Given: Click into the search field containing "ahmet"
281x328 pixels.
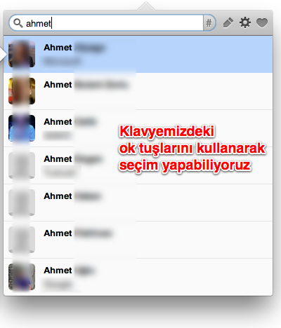Looking at the screenshot, I should pyautogui.click(x=112, y=23).
